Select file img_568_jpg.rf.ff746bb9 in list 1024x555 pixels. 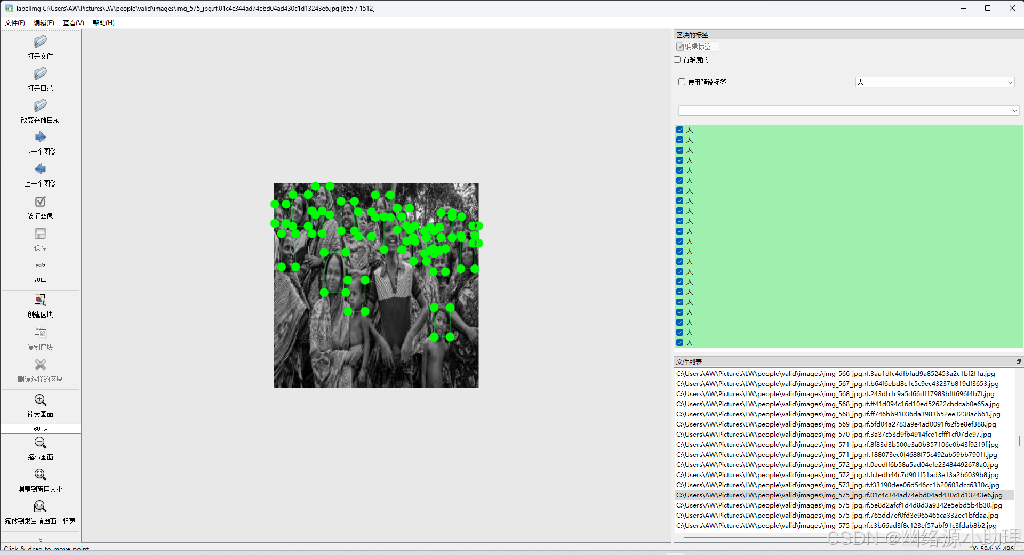coord(844,414)
